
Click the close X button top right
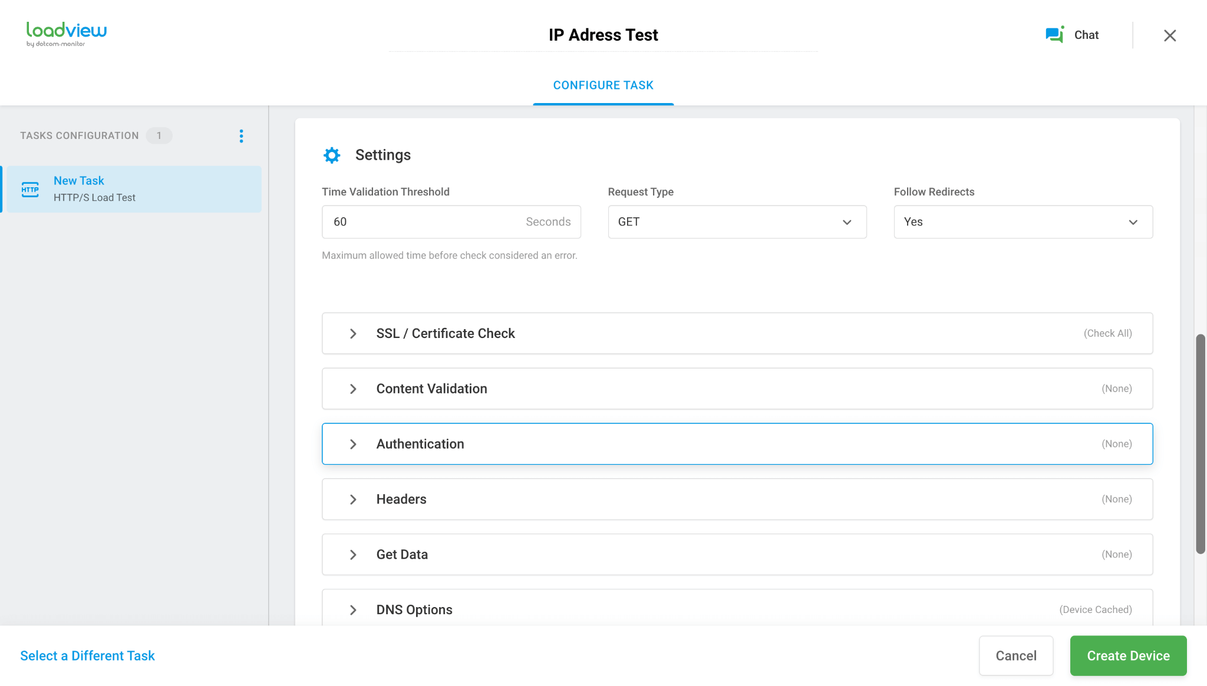(1170, 35)
